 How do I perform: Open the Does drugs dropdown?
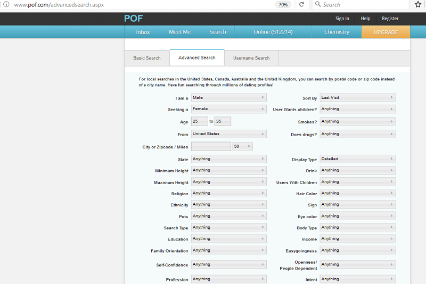click(358, 134)
